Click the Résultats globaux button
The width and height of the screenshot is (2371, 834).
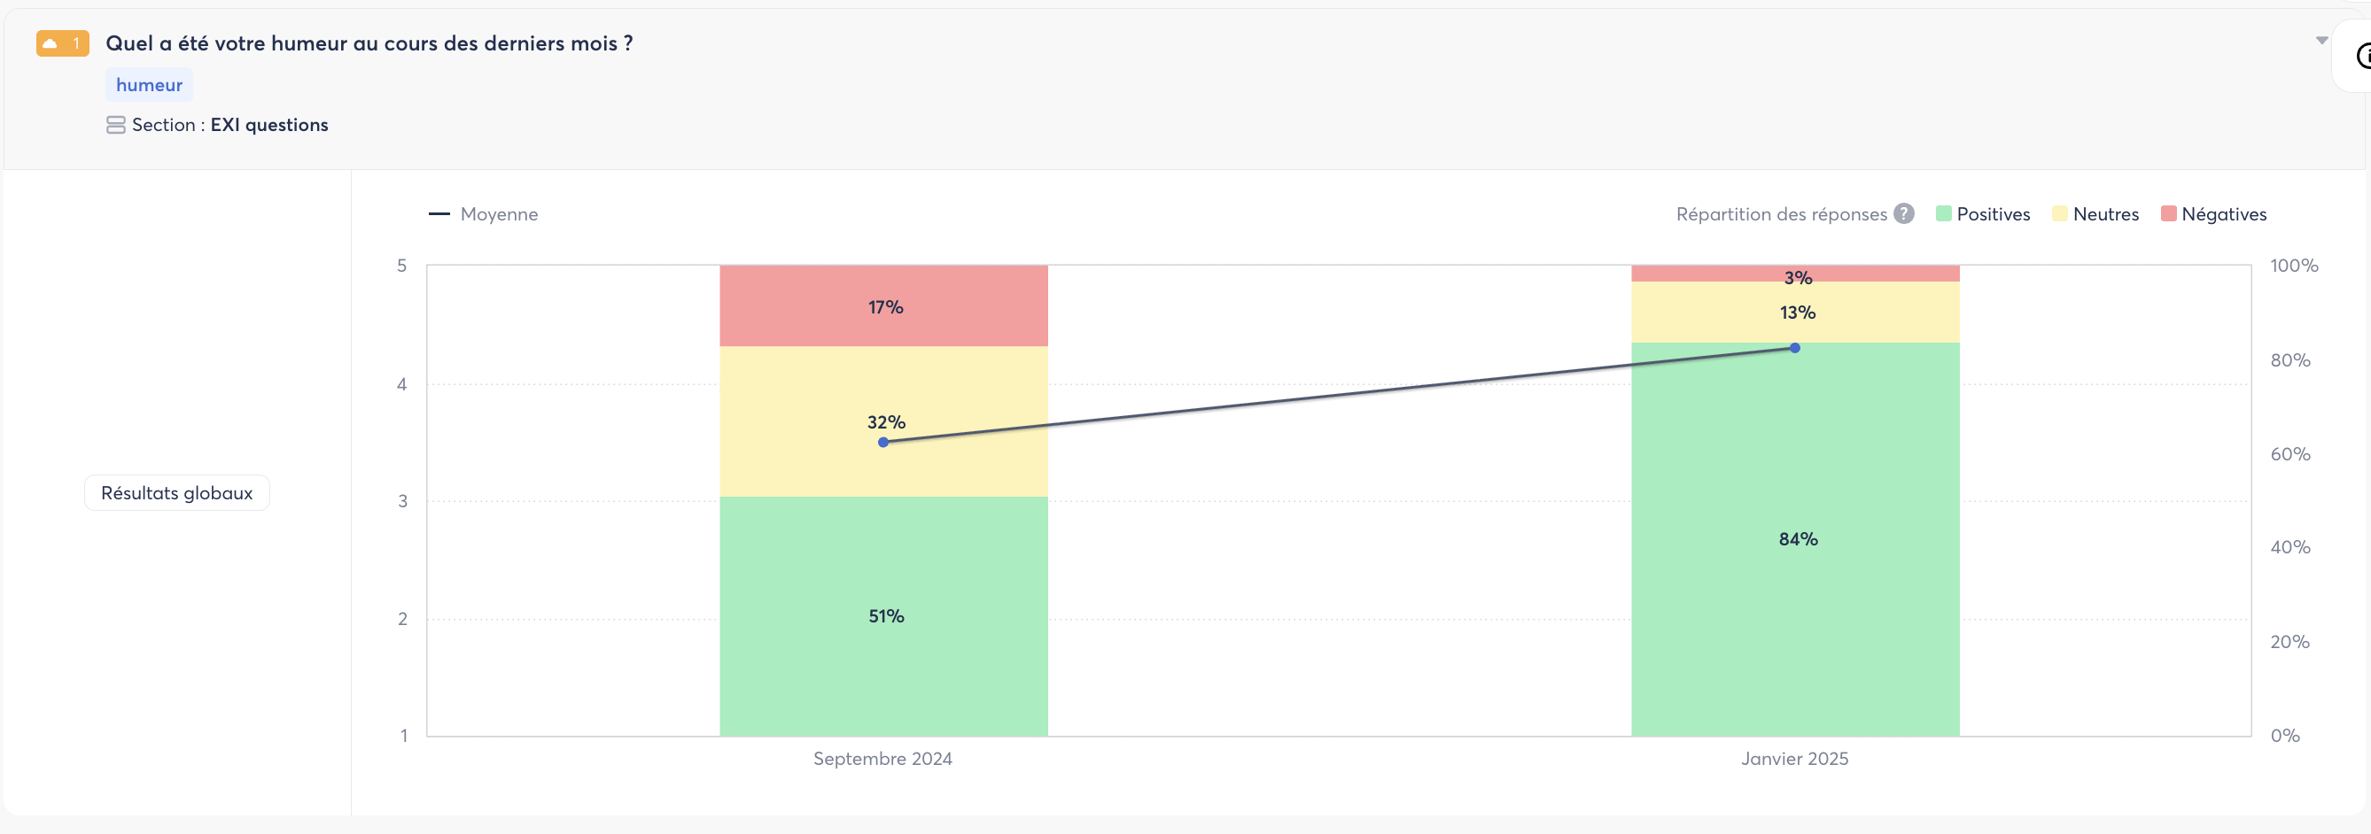(176, 493)
